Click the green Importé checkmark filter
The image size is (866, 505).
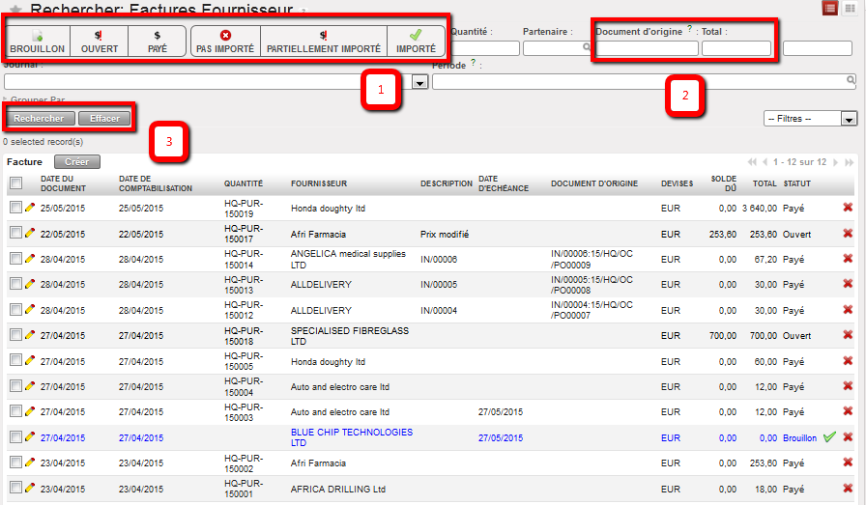(416, 35)
